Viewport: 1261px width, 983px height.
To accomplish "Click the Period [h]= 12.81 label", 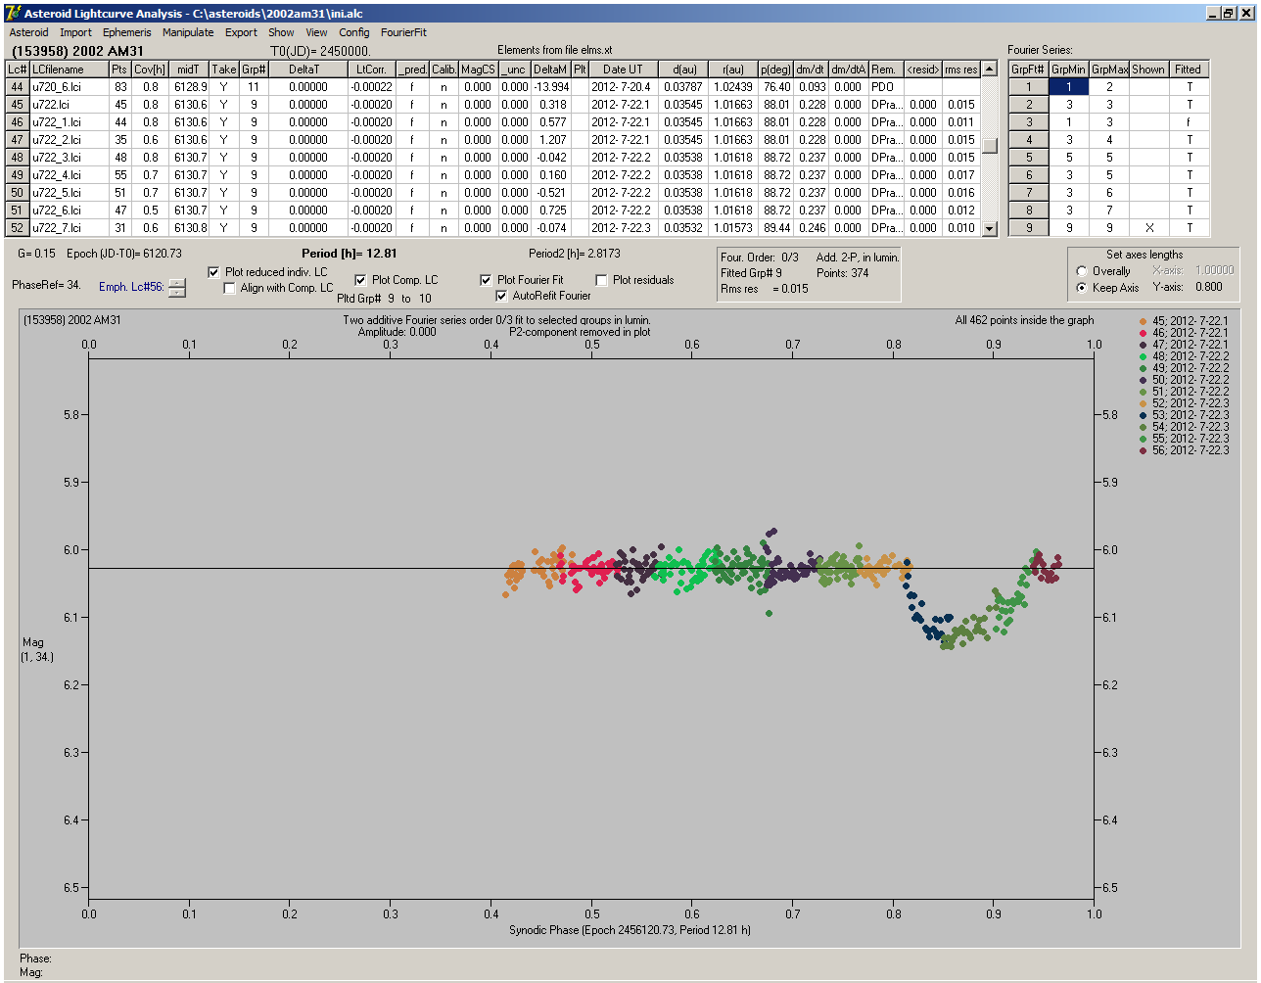I will [350, 254].
